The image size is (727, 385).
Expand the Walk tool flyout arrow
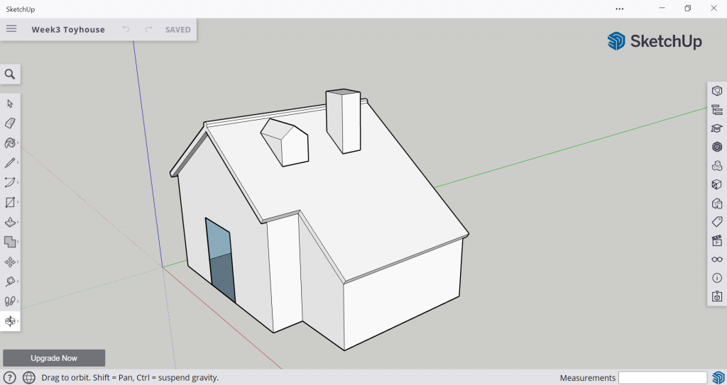[x=18, y=301]
